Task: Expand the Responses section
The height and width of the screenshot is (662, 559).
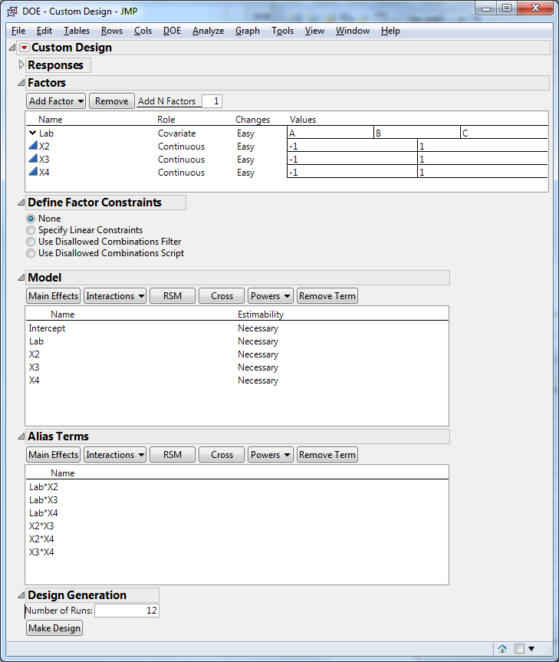Action: pos(21,65)
